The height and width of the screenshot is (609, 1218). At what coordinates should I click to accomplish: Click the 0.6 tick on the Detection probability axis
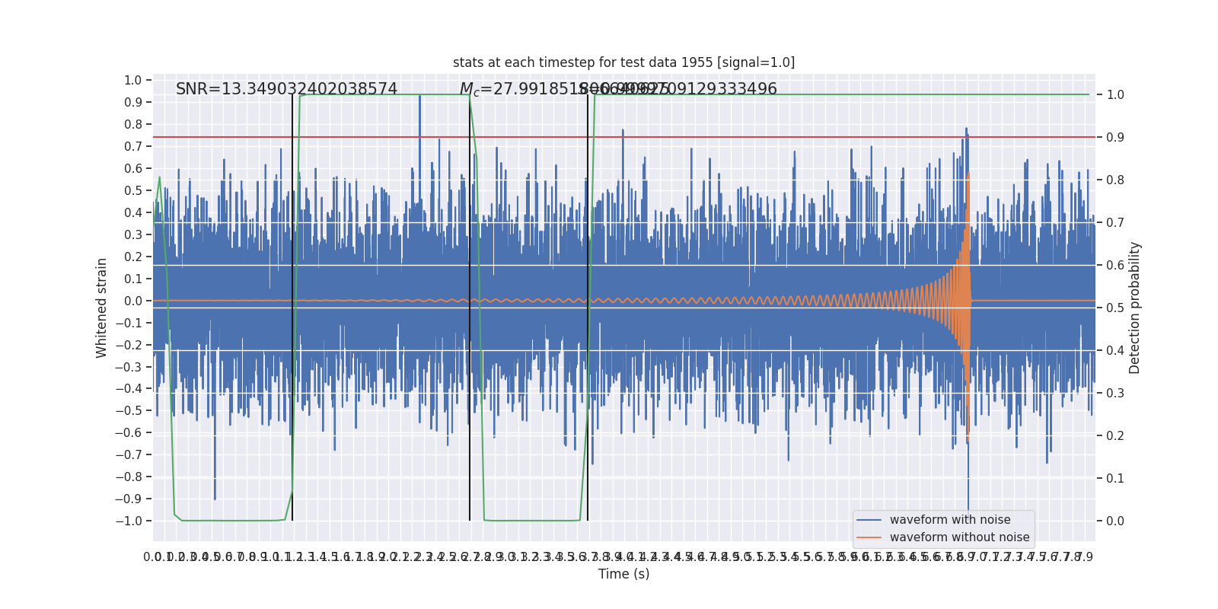(x=1115, y=265)
